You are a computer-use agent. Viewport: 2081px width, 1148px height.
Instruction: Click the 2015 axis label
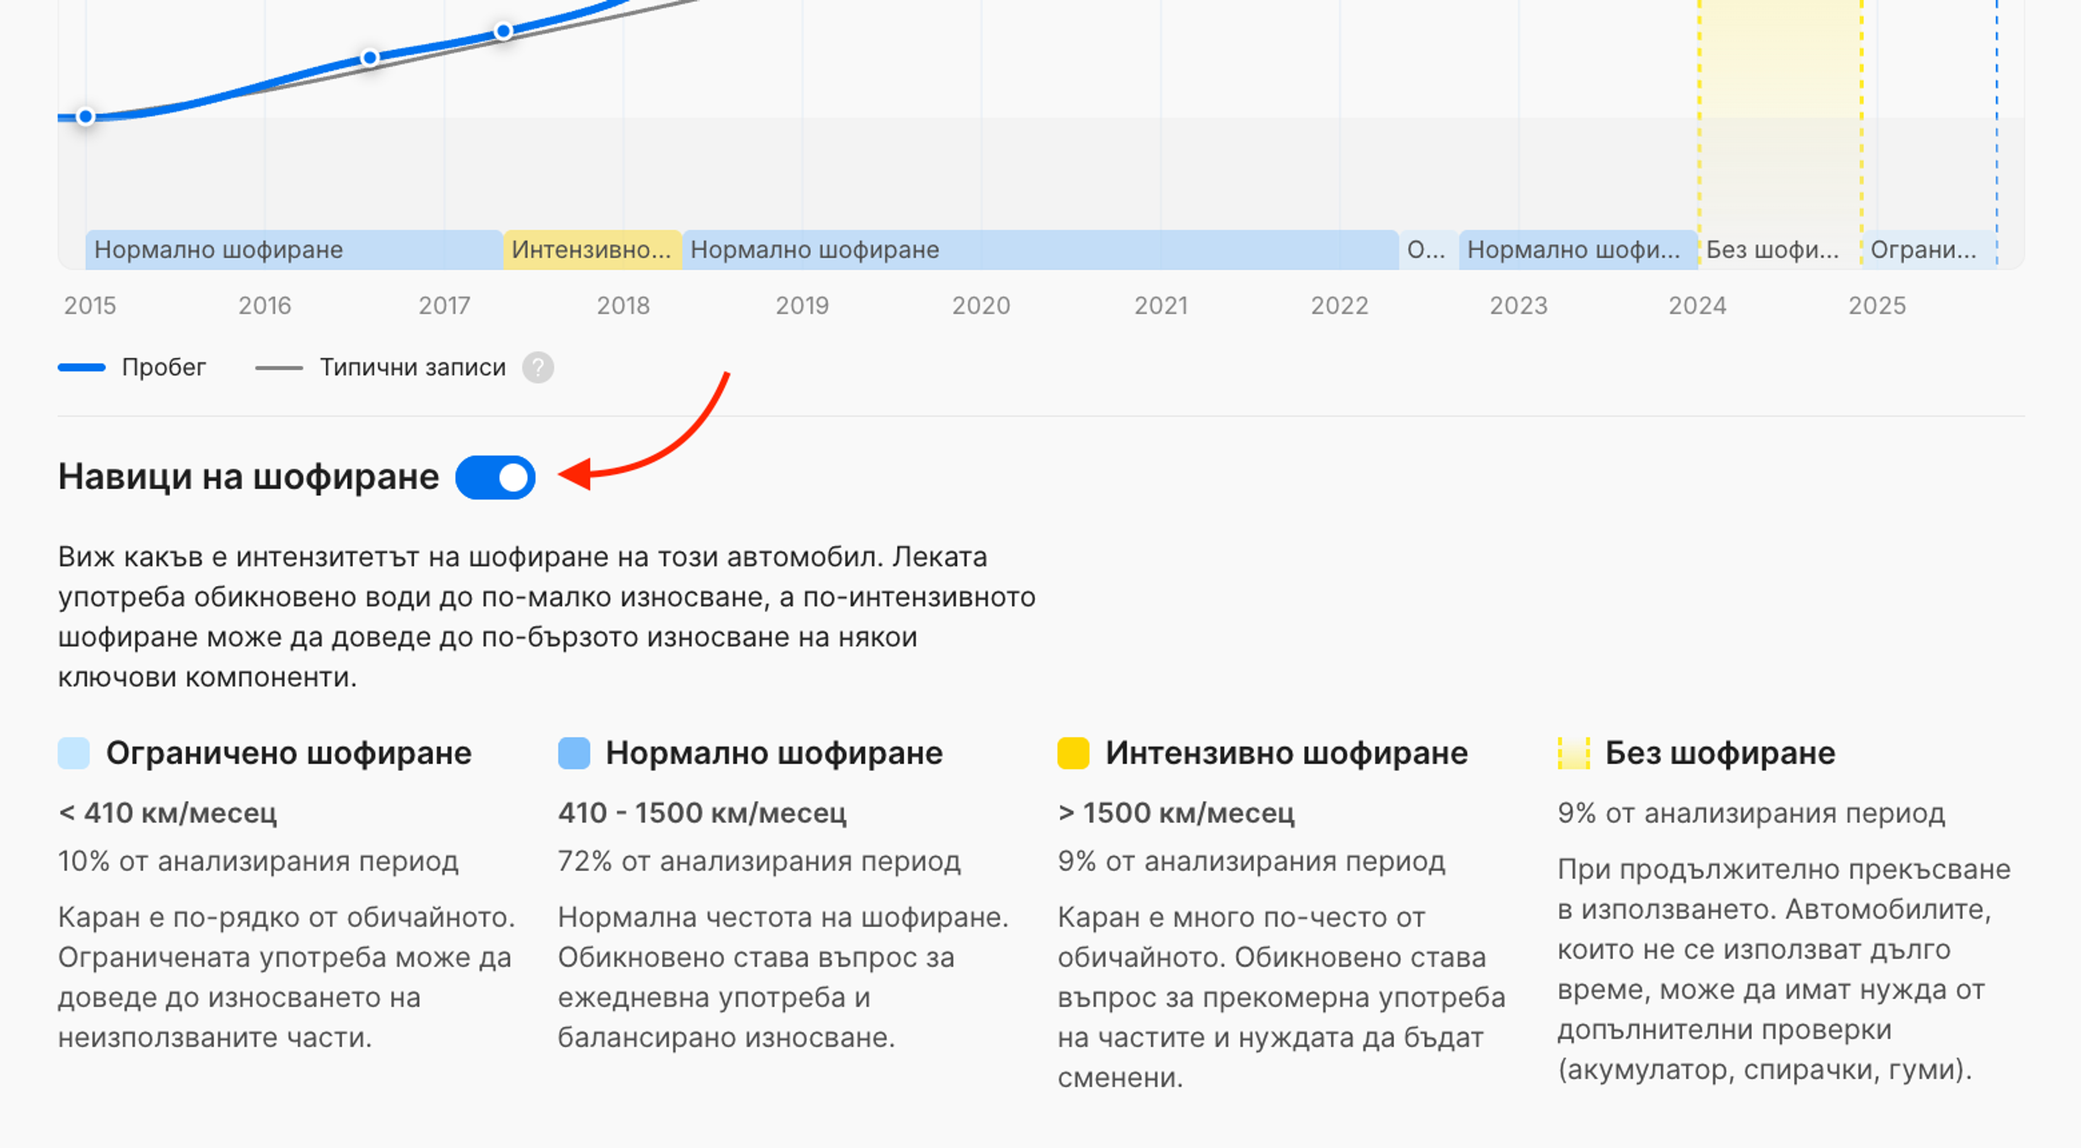[91, 305]
